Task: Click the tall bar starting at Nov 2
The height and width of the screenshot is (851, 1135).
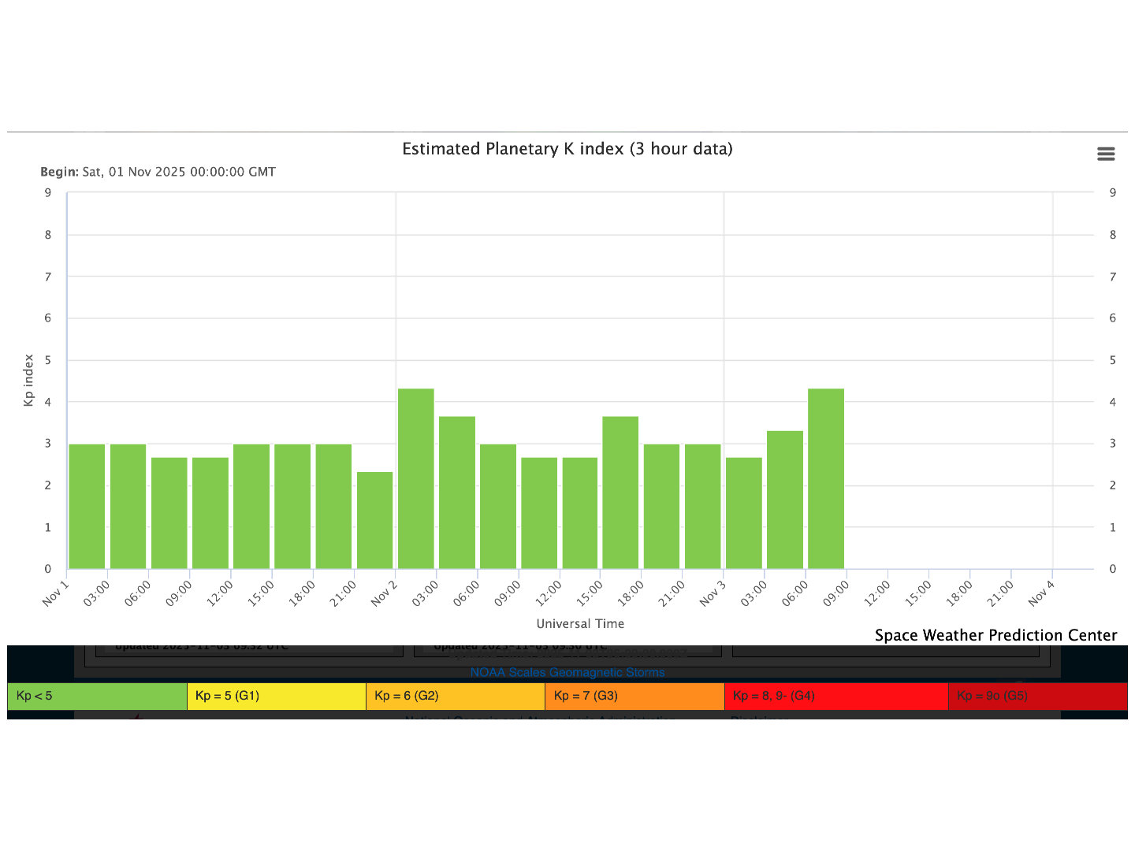Action: tap(415, 478)
